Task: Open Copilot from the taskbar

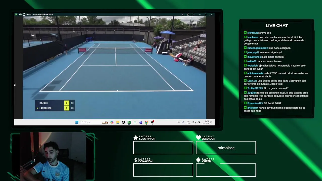Action: 112,122
